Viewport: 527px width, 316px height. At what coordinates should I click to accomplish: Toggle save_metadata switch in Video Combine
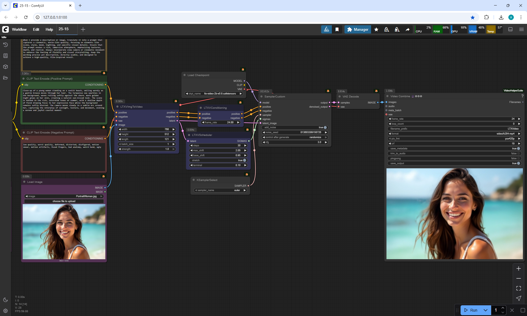coord(518,149)
